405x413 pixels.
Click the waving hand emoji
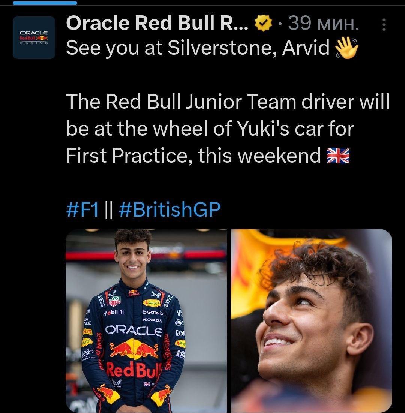coord(346,48)
